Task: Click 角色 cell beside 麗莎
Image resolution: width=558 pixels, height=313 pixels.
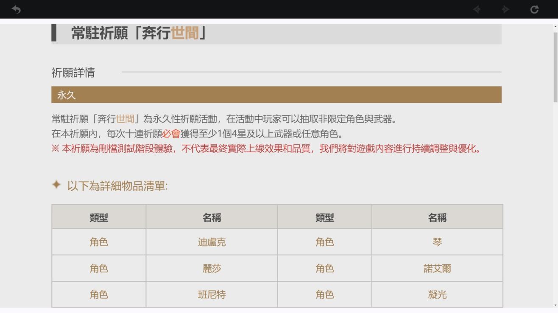Action: (x=99, y=268)
